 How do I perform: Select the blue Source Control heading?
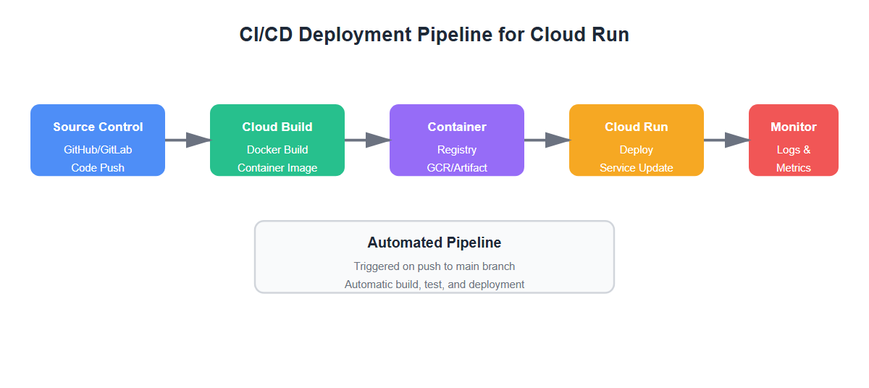coord(98,127)
